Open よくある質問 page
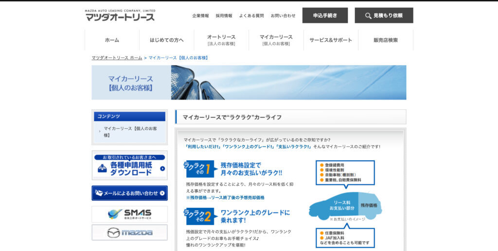This screenshot has height=251, width=498. 251,16
